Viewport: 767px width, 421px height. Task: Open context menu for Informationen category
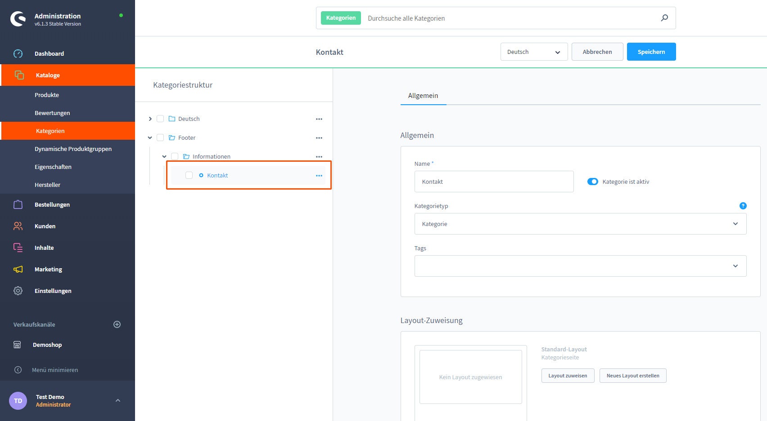pyautogui.click(x=319, y=157)
